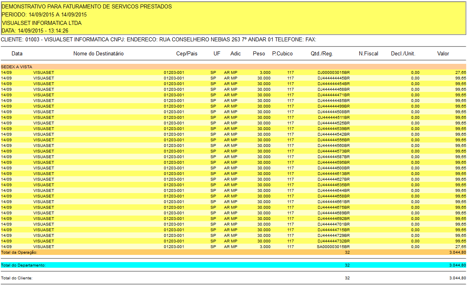The image size is (467, 285).
Task: Click the 3.044,80 value in Total do Departamento row
Action: click(458, 265)
